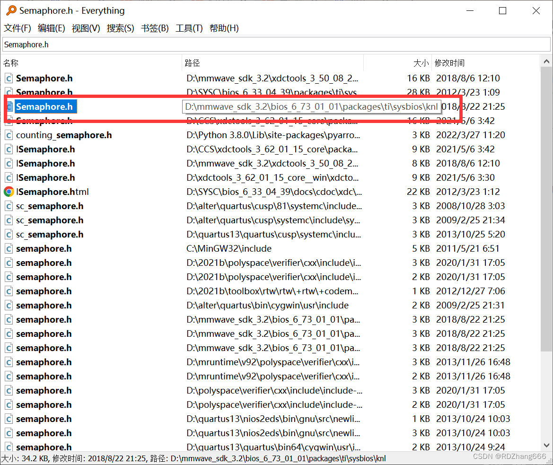This screenshot has height=465, width=553.
Task: Click modified time 2012/12/27 7:06
Action: (471, 291)
